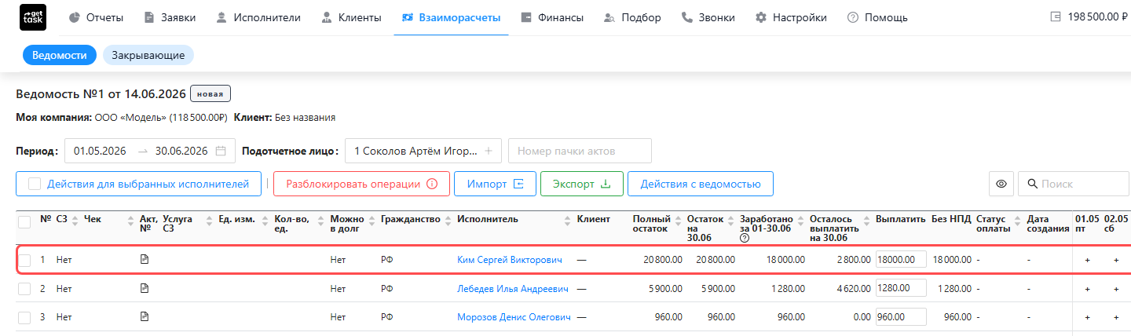Click plus in 01.05 column for Ким
The height and width of the screenshot is (336, 1131).
pos(1087,260)
